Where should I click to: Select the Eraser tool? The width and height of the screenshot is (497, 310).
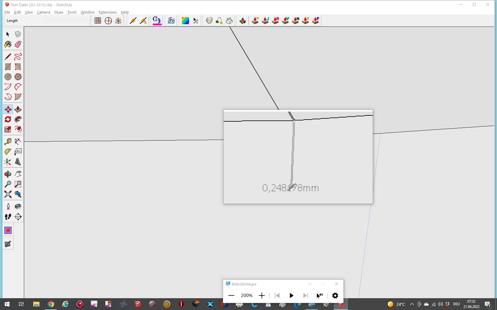pyautogui.click(x=18, y=45)
